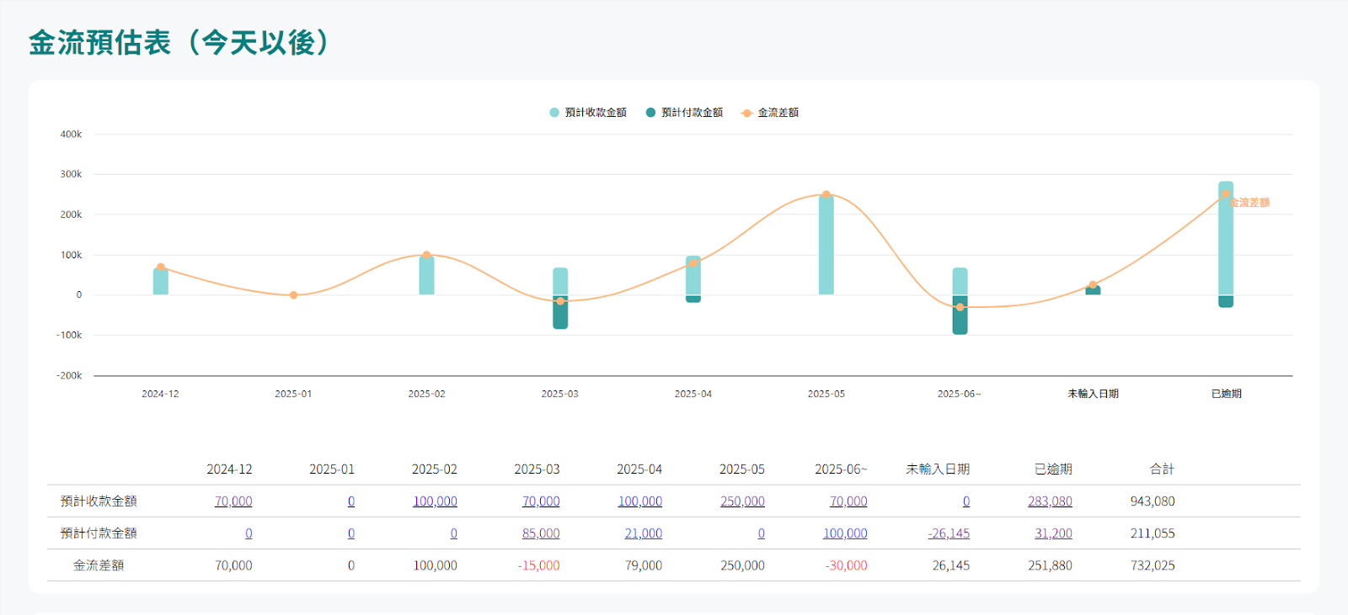
Task: Click the 金流預估表（今天以後） page title
Action: click(x=178, y=42)
